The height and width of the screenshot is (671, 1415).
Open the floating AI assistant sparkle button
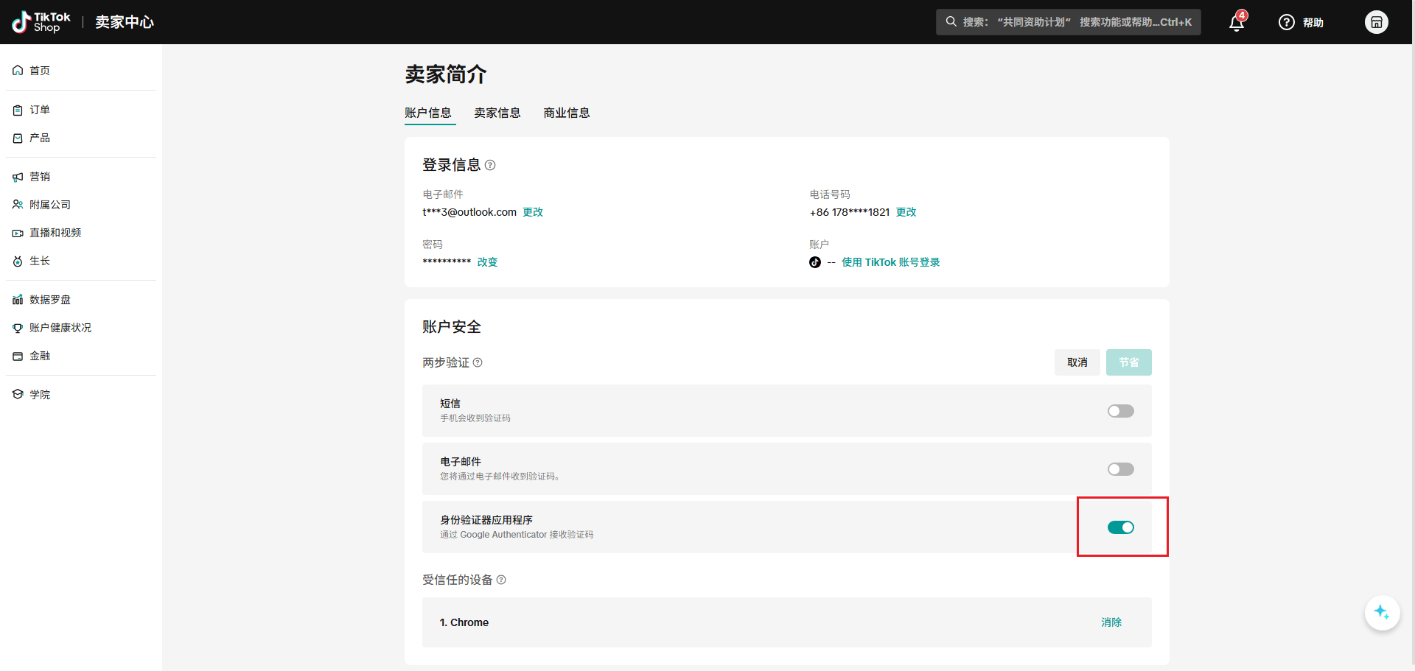tap(1382, 613)
